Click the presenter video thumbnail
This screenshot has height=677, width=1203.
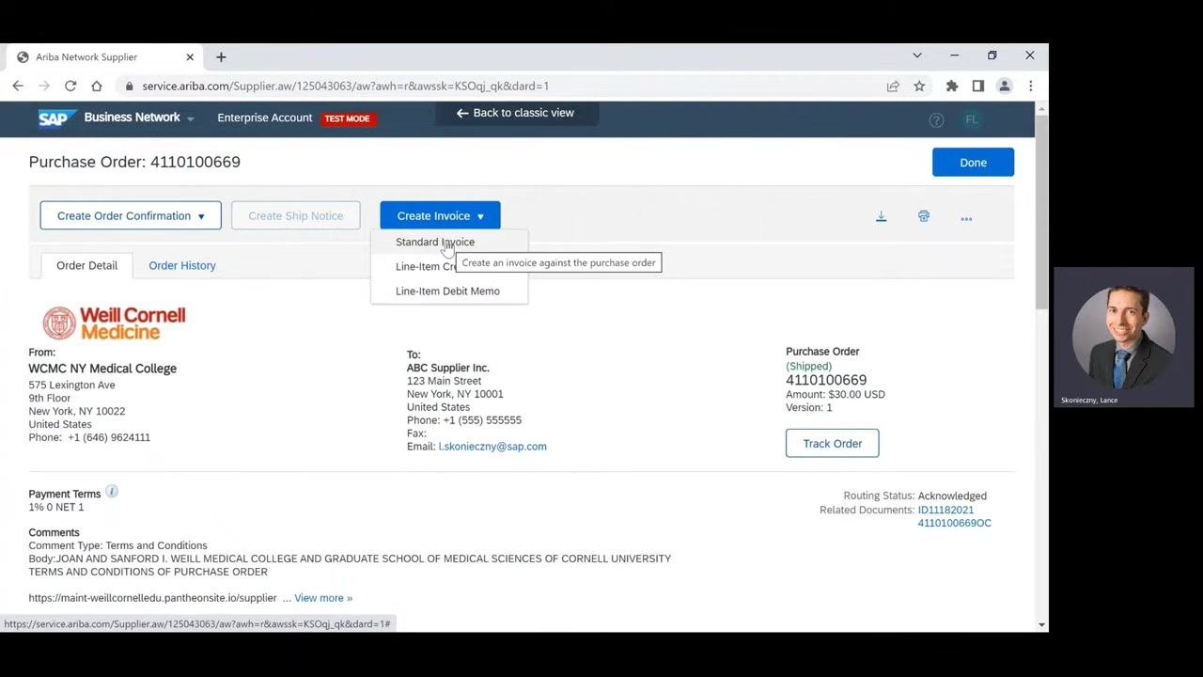tap(1124, 337)
